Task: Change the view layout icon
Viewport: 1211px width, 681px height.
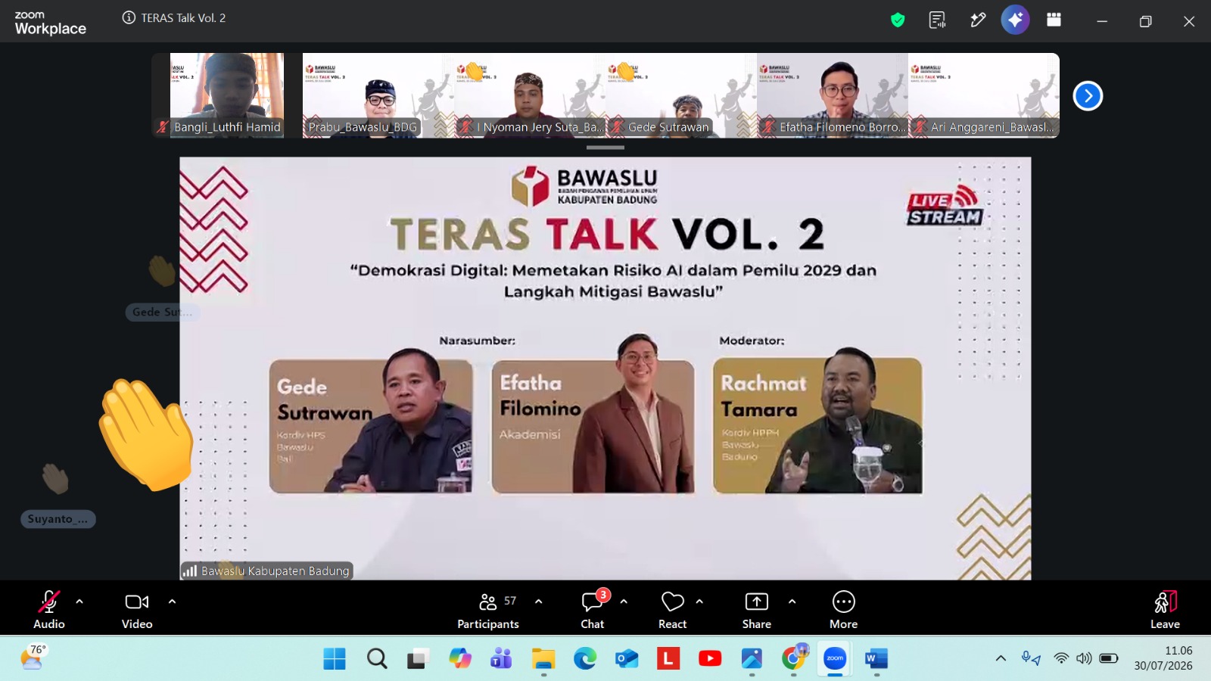Action: coord(1054,20)
